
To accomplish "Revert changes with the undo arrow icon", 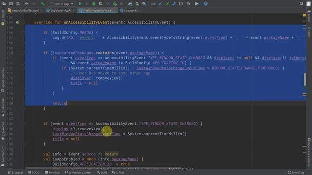I will tap(188, 4).
